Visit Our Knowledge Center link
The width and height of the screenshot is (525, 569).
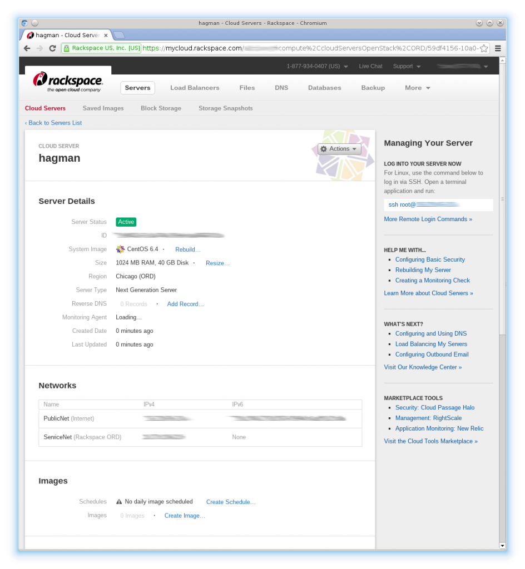(423, 367)
